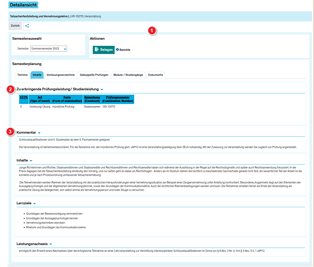Screen dimensions: 314x267
Task: Click the share icon next to Zurück
Action: pos(27,26)
